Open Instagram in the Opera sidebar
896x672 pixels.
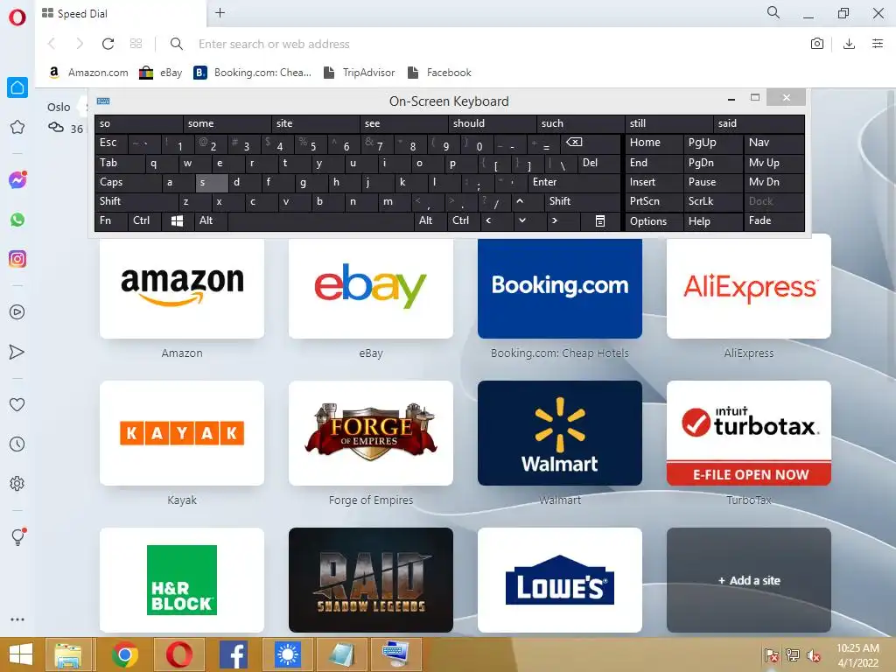click(17, 259)
